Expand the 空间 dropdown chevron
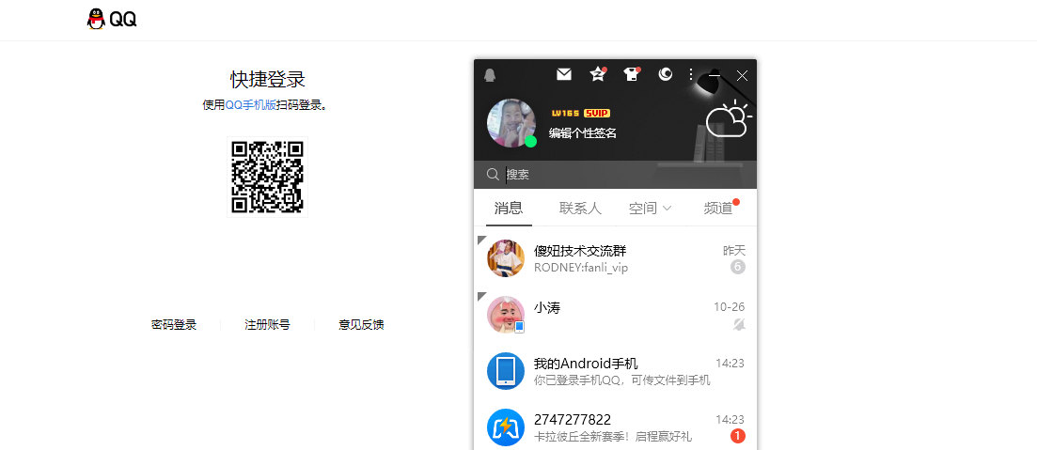1037x450 pixels. coord(667,209)
